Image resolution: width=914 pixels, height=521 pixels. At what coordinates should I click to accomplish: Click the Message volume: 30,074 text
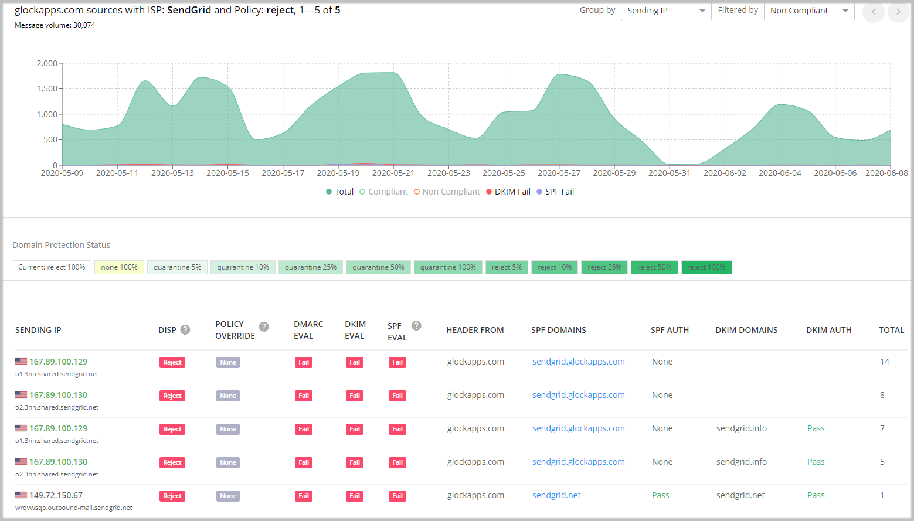[55, 25]
